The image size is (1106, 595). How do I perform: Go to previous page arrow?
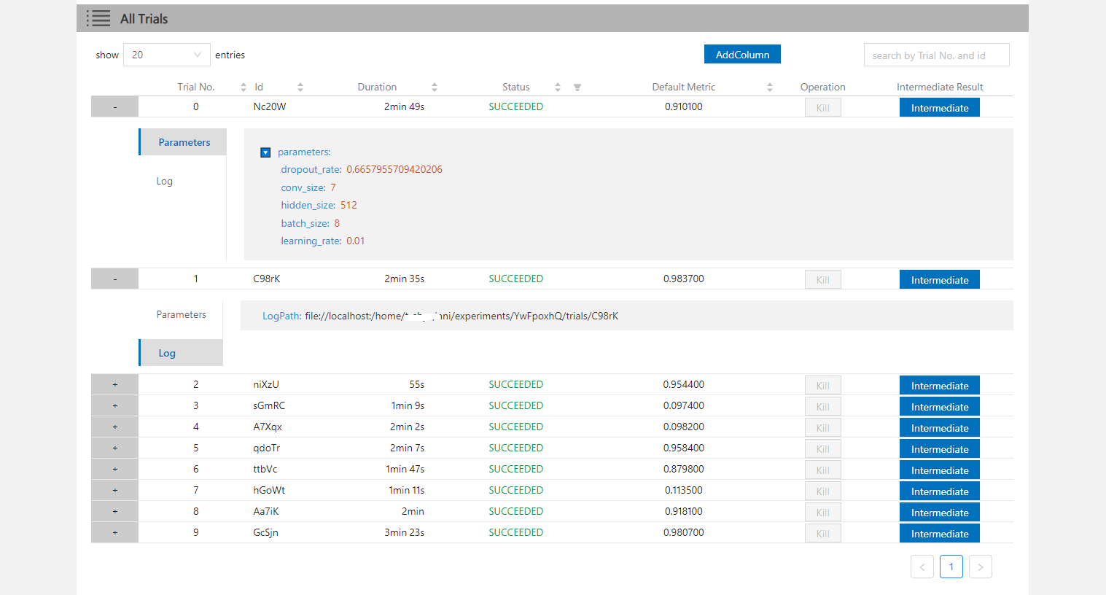click(922, 567)
